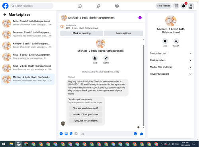
Task: Click the Find friends button
Action: pyautogui.click(x=164, y=6)
